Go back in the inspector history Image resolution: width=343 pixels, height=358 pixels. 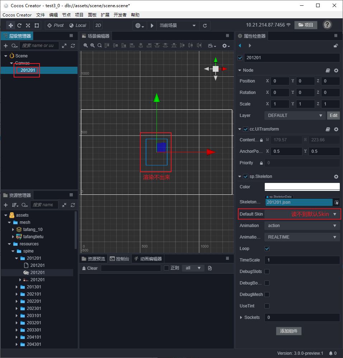pos(240,46)
